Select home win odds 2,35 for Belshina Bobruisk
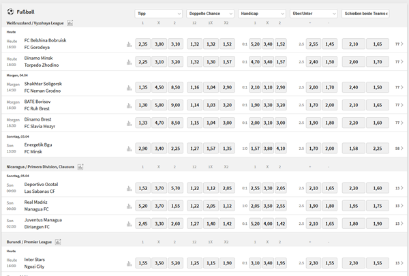 coord(143,44)
